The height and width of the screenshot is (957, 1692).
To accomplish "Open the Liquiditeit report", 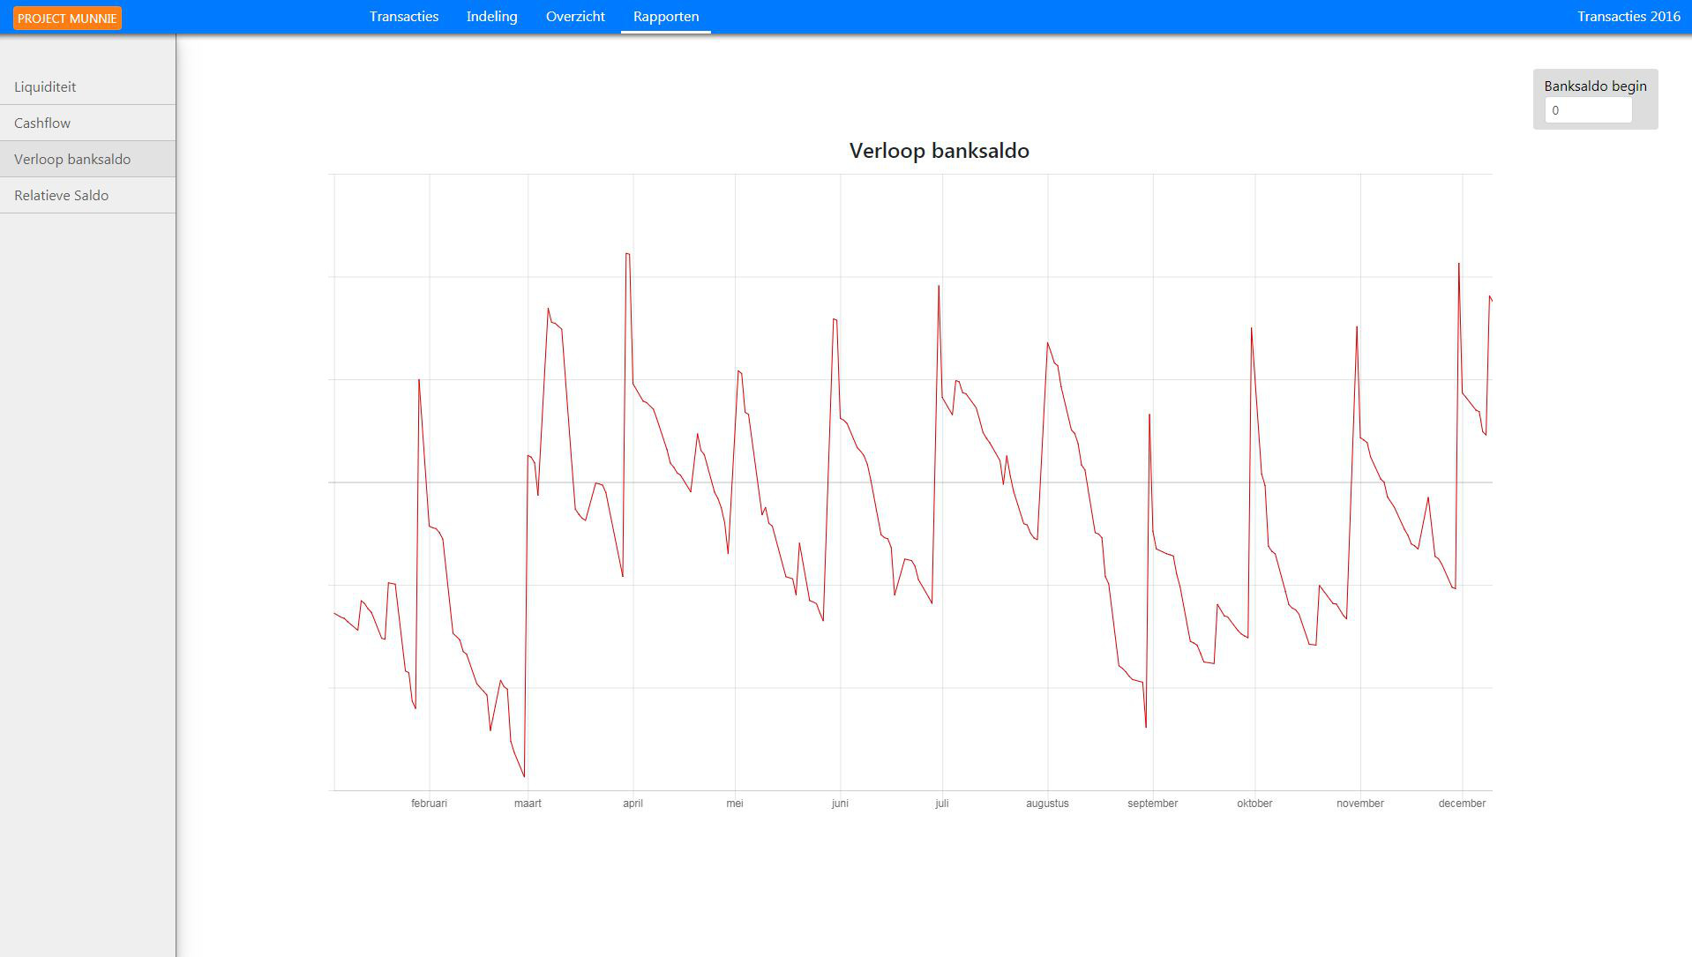I will point(45,86).
